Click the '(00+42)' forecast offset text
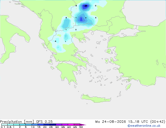166x128 pixels. click(158, 122)
